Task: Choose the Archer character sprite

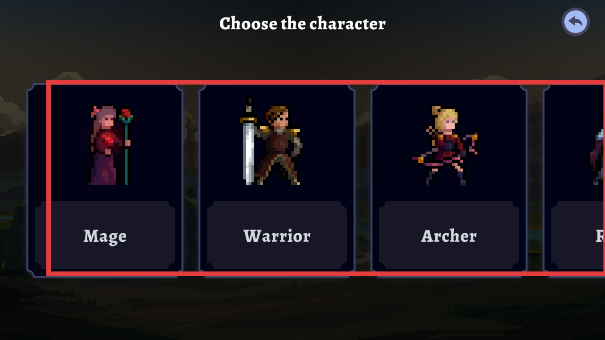Action: point(444,145)
